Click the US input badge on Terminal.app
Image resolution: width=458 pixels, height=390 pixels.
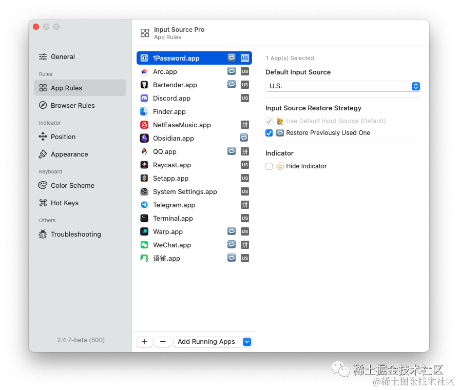(x=245, y=218)
